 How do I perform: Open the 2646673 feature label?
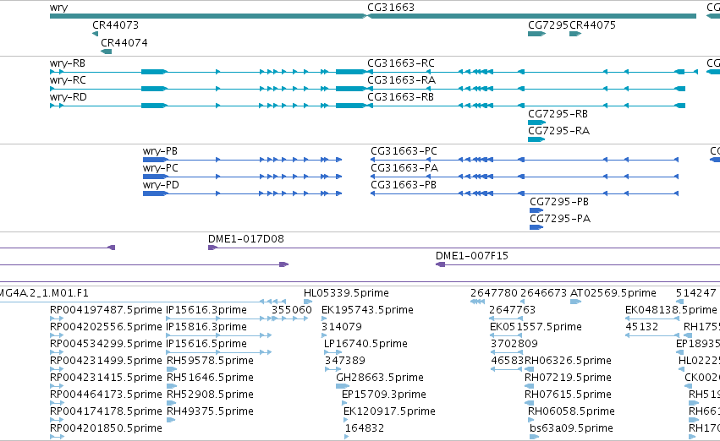[x=544, y=293]
